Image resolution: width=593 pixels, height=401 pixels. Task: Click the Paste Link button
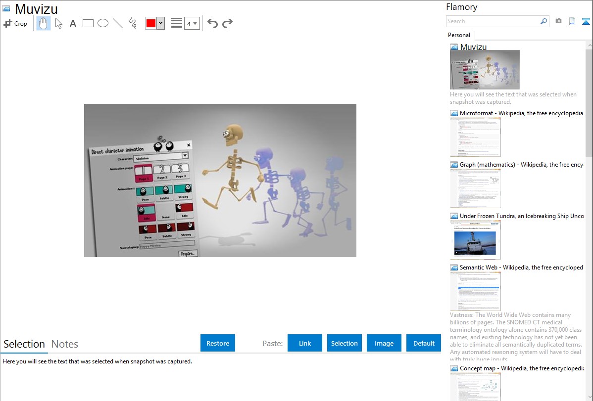305,343
